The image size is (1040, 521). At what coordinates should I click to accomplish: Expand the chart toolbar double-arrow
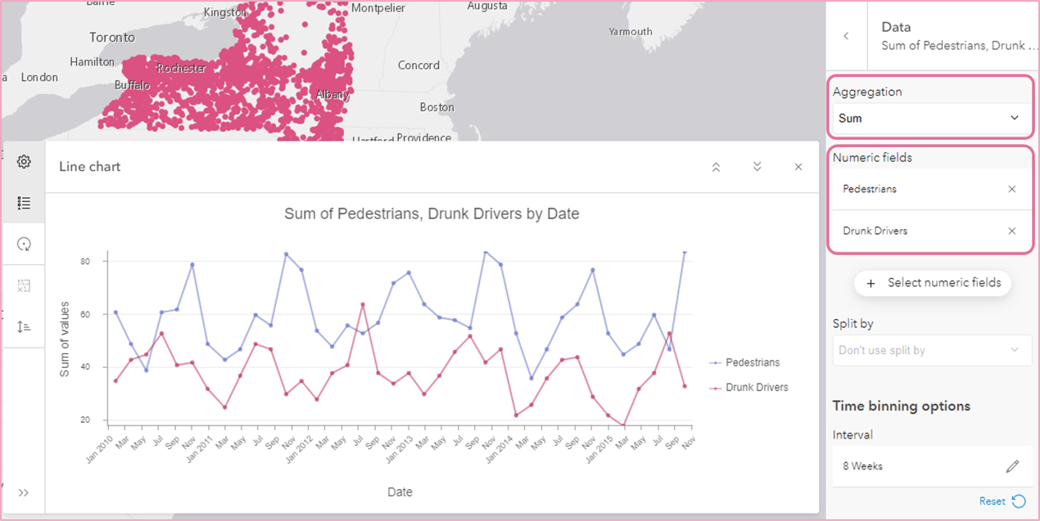pos(24,492)
